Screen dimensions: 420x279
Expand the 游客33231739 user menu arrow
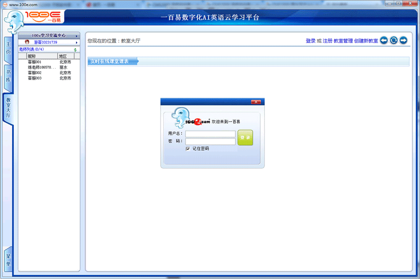tap(77, 42)
